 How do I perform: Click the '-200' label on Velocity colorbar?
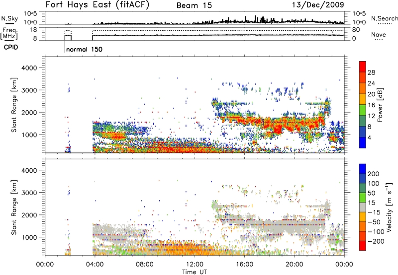[x=376, y=241]
